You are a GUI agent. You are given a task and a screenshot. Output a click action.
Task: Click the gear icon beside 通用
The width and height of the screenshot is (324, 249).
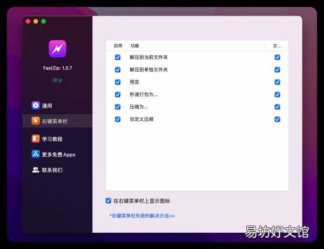click(36, 106)
